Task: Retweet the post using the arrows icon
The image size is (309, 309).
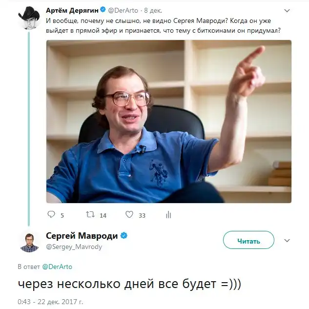Action: point(90,214)
